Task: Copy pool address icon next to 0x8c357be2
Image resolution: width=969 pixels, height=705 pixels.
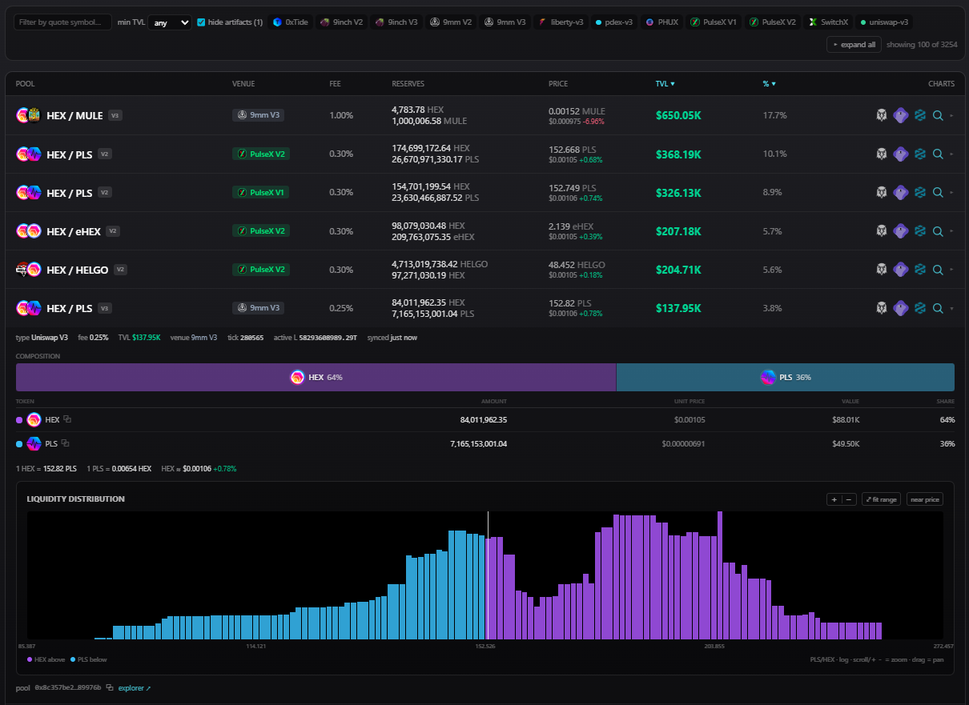Action: (109, 687)
